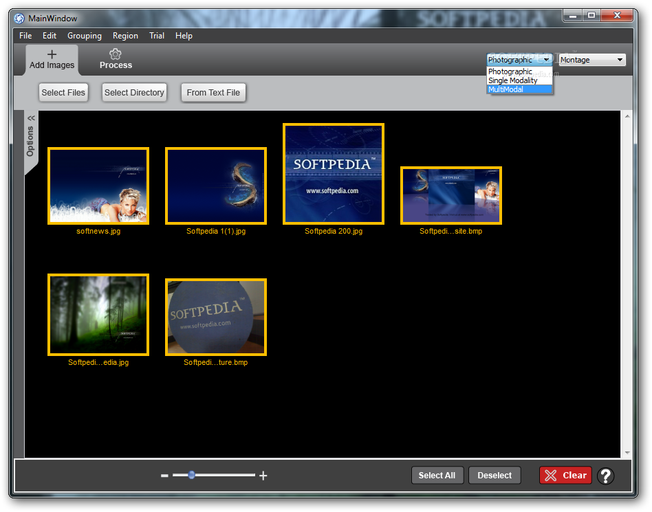Click the Select Directory button
Viewport: 652px width, 512px height.
[134, 93]
